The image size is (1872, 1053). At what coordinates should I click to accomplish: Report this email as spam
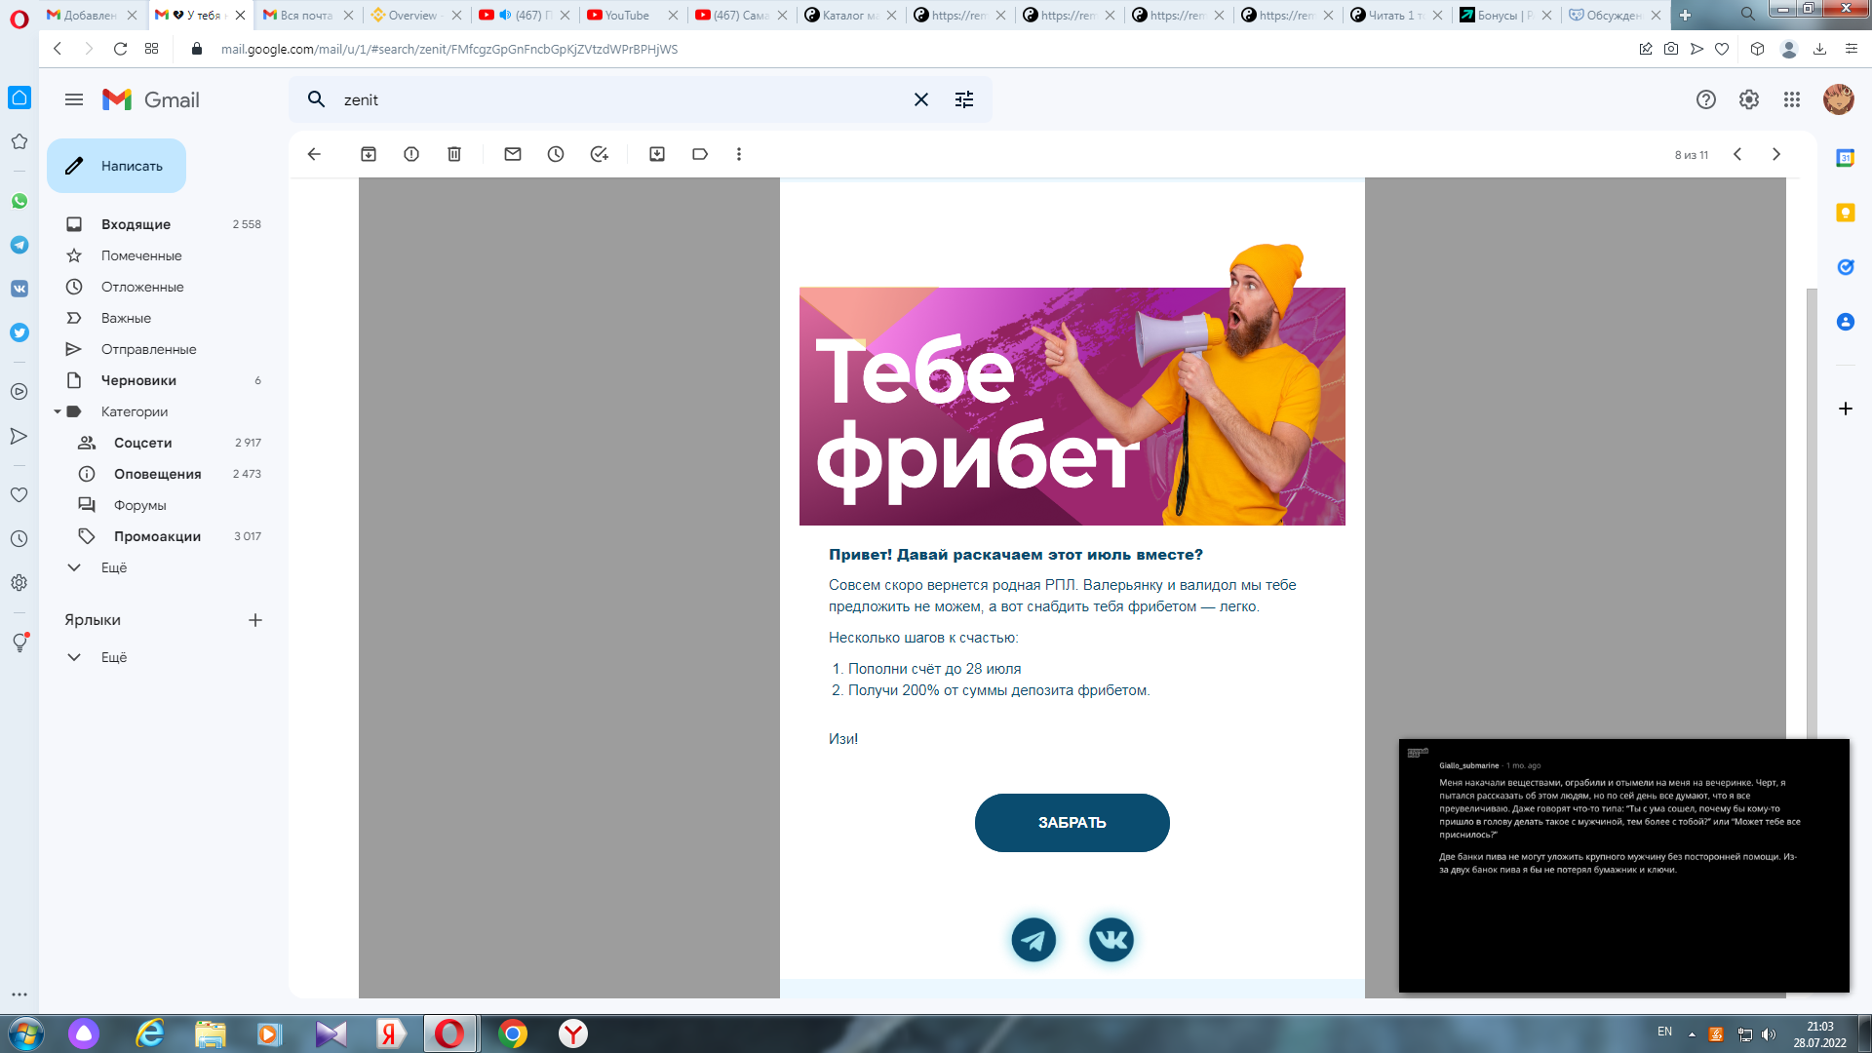click(411, 154)
